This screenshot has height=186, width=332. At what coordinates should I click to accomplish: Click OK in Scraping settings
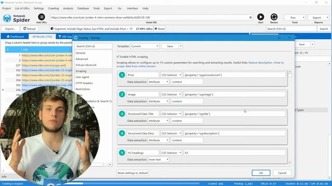point(261,173)
